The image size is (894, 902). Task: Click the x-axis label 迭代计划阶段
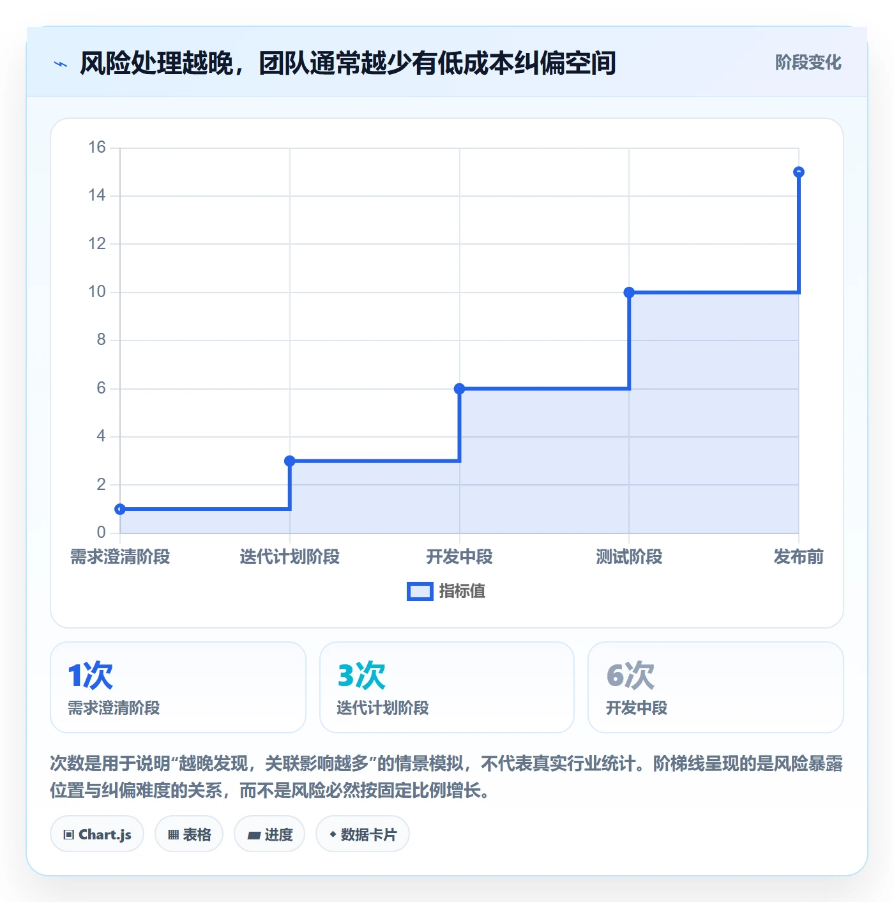pyautogui.click(x=290, y=557)
